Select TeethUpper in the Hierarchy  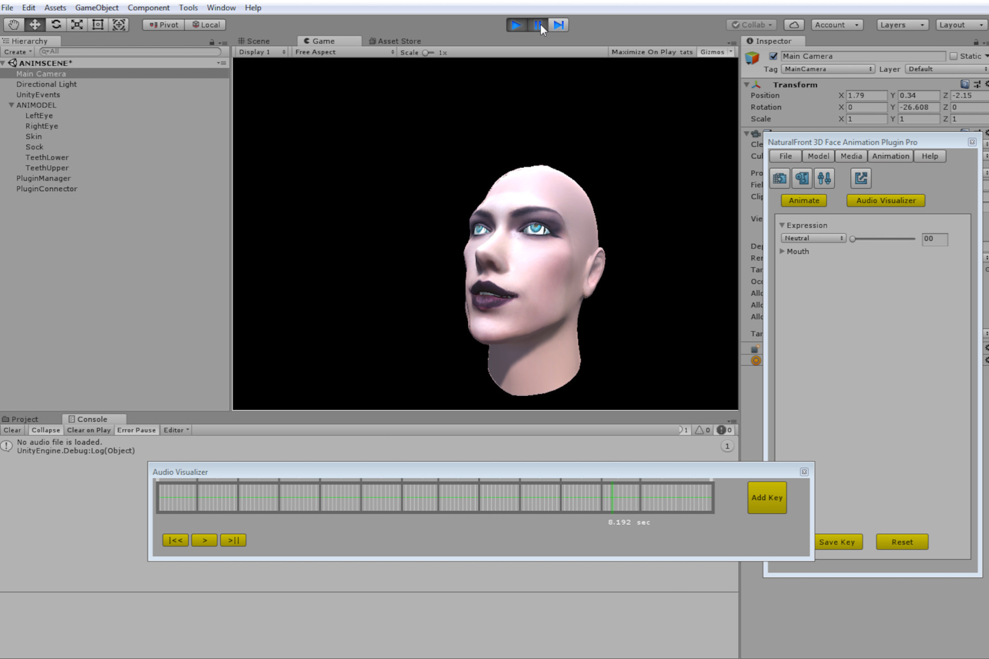pyautogui.click(x=47, y=168)
